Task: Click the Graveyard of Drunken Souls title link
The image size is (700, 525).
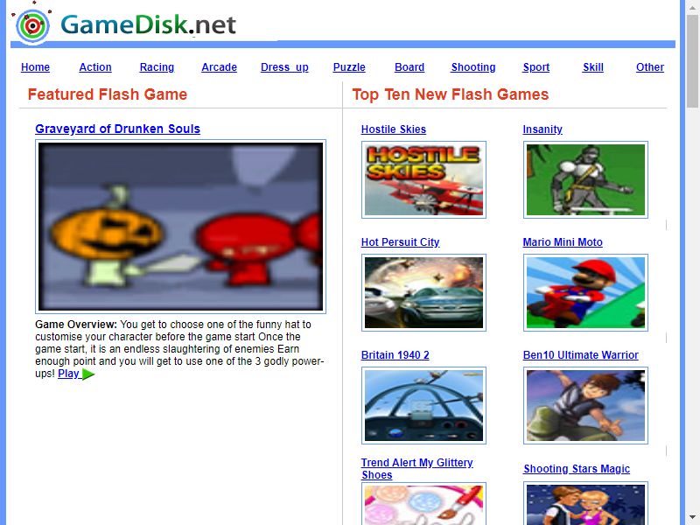Action: (x=117, y=129)
